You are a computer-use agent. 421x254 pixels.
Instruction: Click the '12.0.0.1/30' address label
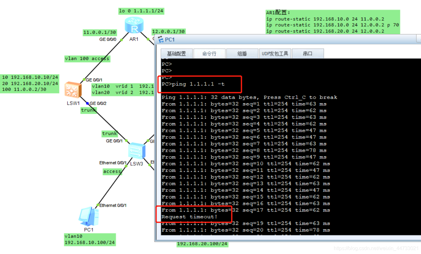point(168,32)
